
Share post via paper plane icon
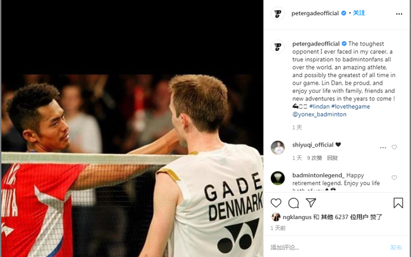[311, 203]
